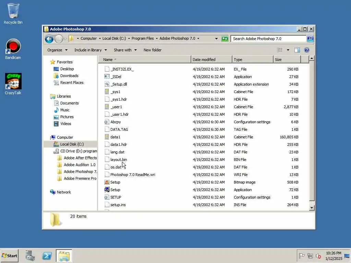Expand the Computer breadcrumb arrow
The width and height of the screenshot is (351, 263).
[100, 38]
